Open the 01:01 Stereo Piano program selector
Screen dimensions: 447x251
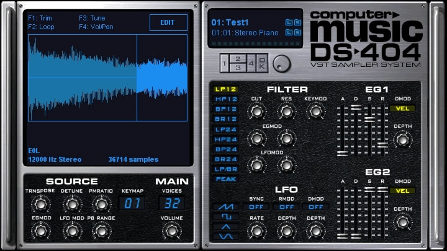pyautogui.click(x=245, y=32)
